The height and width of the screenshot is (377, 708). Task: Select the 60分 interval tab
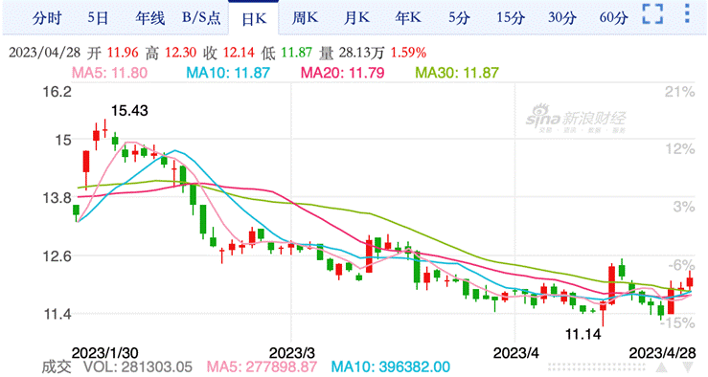click(x=613, y=18)
